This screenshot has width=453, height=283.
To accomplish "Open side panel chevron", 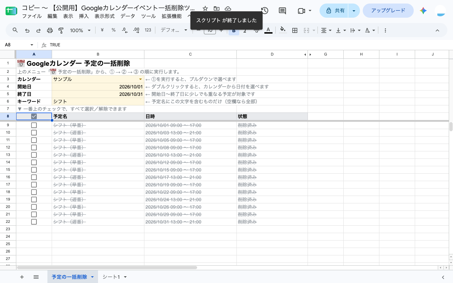I will click(443, 277).
